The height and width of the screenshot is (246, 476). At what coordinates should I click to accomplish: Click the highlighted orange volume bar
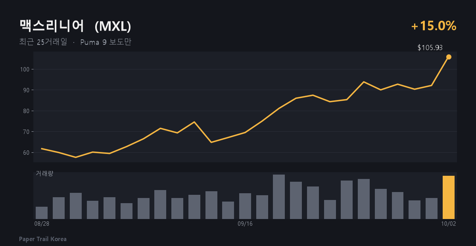[x=449, y=197]
